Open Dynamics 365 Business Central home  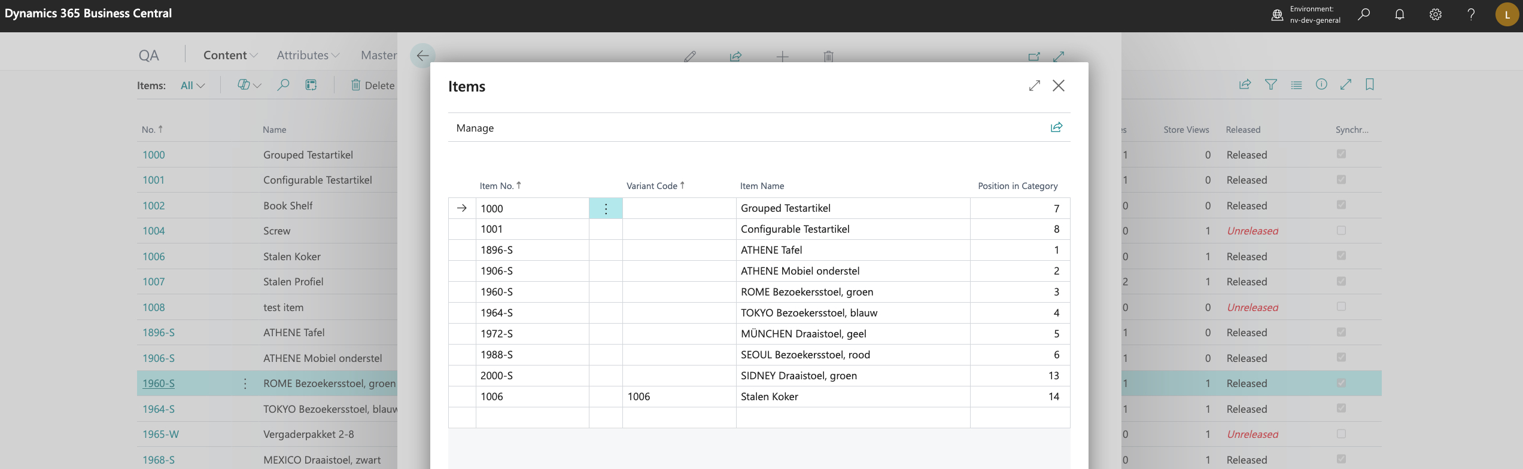(88, 13)
